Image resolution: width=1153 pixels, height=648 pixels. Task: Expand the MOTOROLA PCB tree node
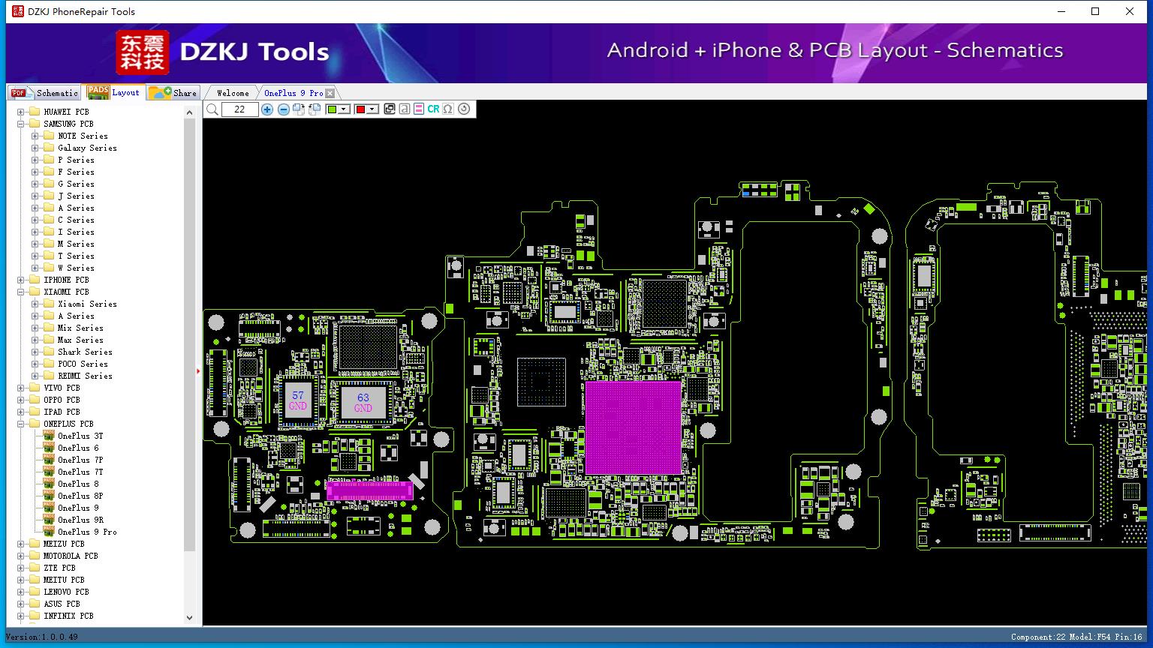[20, 556]
